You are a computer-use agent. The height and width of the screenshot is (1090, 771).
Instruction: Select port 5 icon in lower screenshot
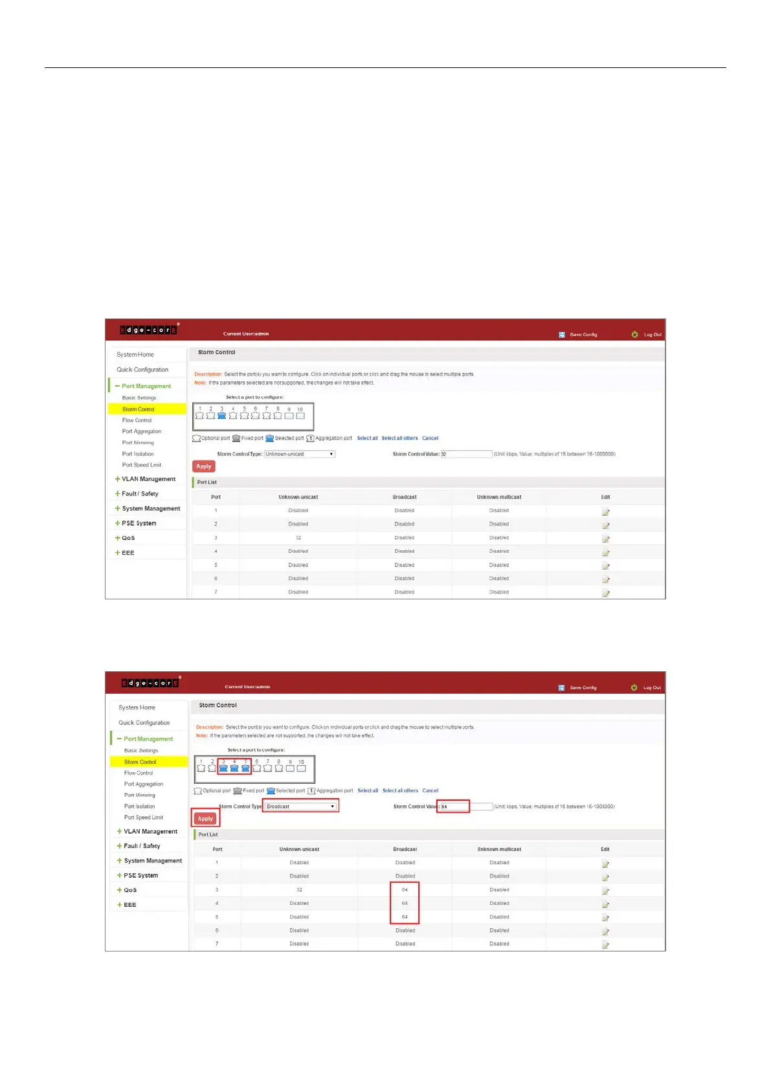(245, 768)
